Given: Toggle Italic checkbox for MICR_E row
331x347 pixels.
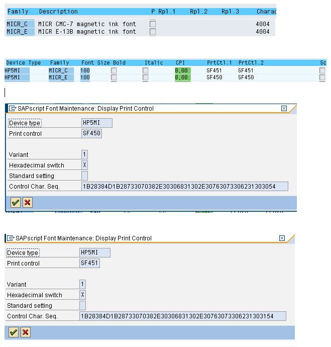Looking at the screenshot, I should [x=146, y=77].
